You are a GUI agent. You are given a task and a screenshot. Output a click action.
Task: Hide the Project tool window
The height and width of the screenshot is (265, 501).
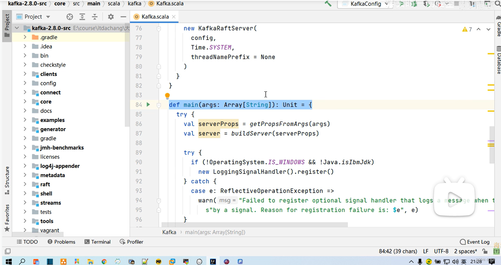pos(123,17)
